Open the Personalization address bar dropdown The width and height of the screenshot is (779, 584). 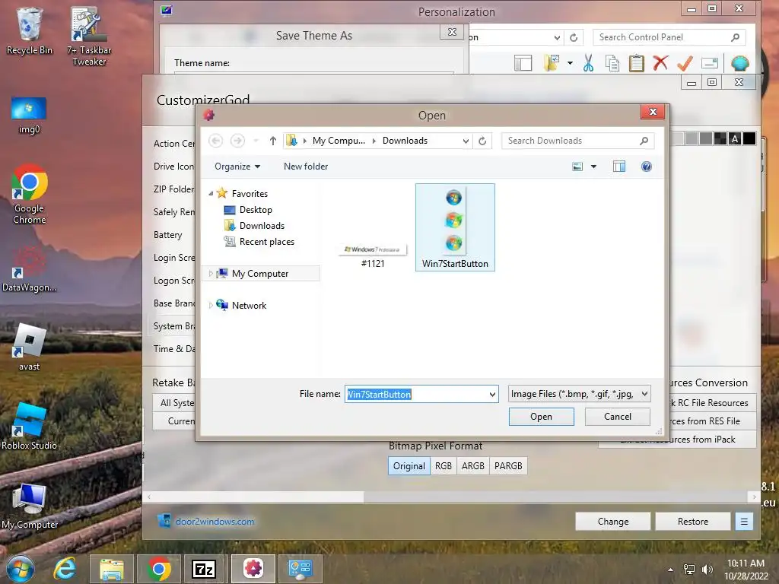click(557, 37)
